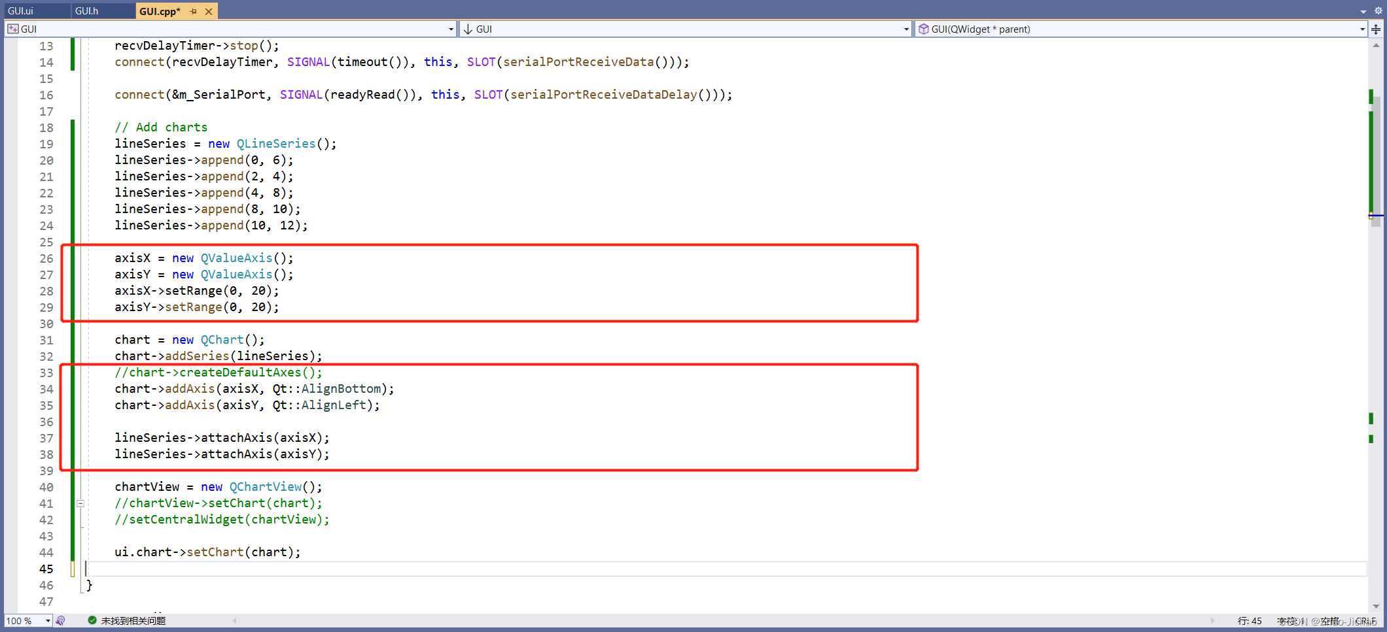Click 'Qt::AlignLeft' on line 35
Image resolution: width=1387 pixels, height=632 pixels.
click(320, 405)
